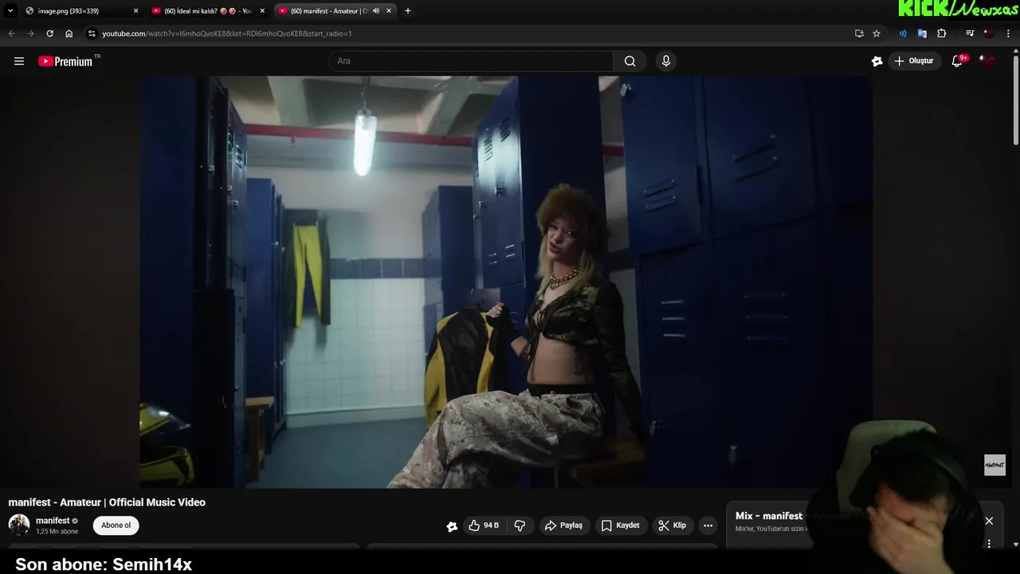Open the YouTube hamburger guide menu

19,61
